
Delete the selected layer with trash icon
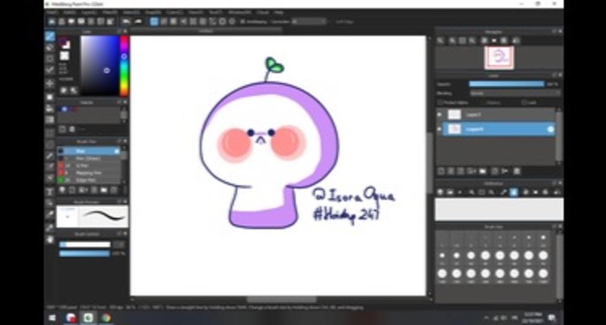click(517, 171)
